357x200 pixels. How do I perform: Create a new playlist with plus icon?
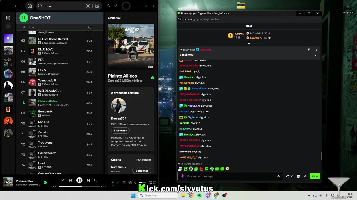[x=8, y=26]
